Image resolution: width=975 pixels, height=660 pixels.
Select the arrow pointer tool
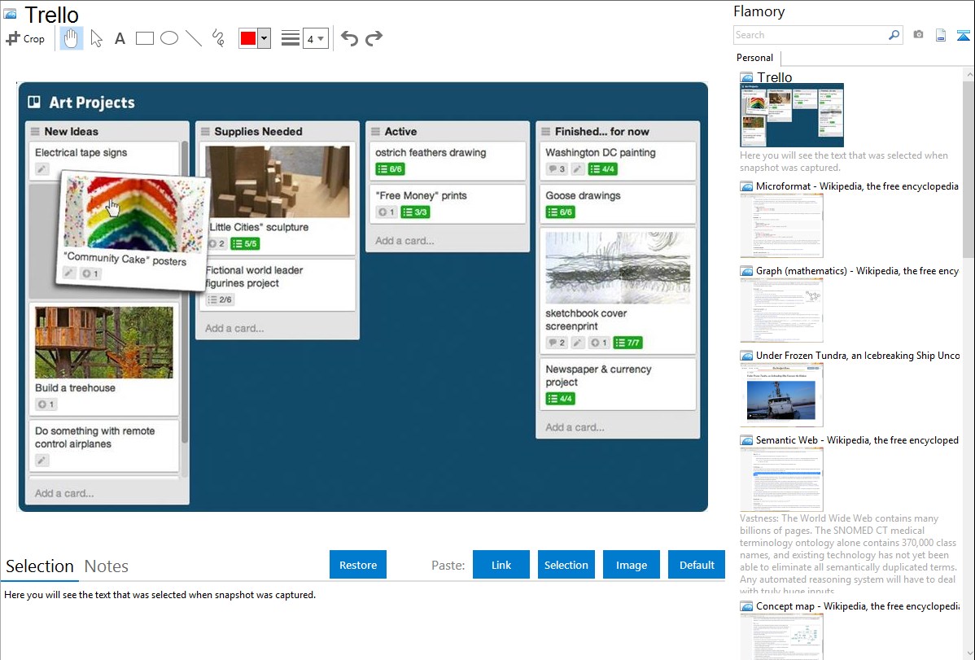tap(96, 38)
